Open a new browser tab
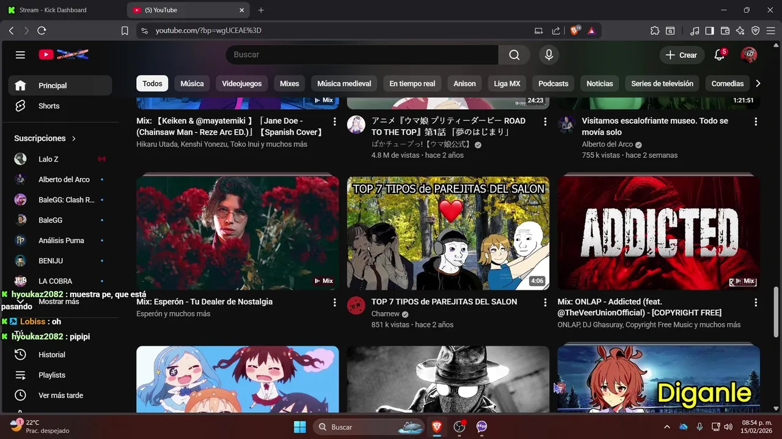 pyautogui.click(x=261, y=10)
